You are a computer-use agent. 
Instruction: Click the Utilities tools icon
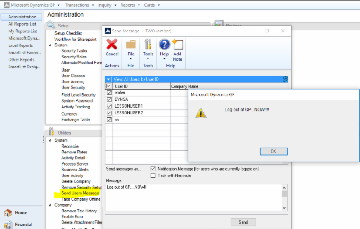(51, 132)
